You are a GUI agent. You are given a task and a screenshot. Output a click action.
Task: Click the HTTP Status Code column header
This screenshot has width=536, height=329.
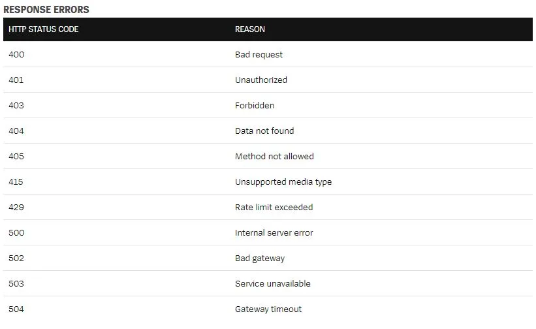[44, 29]
